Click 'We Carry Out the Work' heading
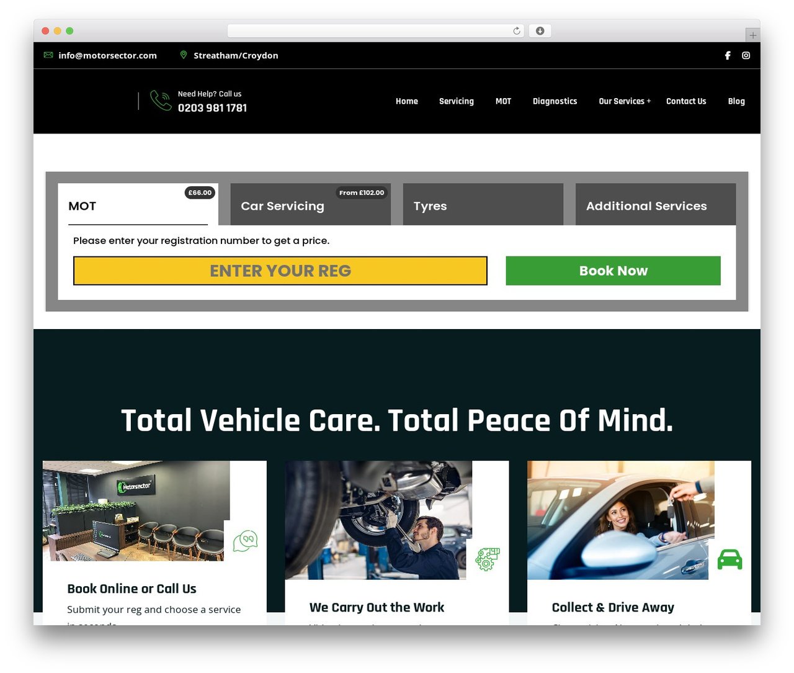This screenshot has height=673, width=794. (377, 607)
